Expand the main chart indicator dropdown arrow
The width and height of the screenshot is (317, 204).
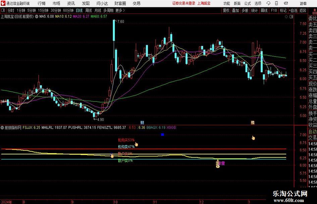tap(37, 16)
